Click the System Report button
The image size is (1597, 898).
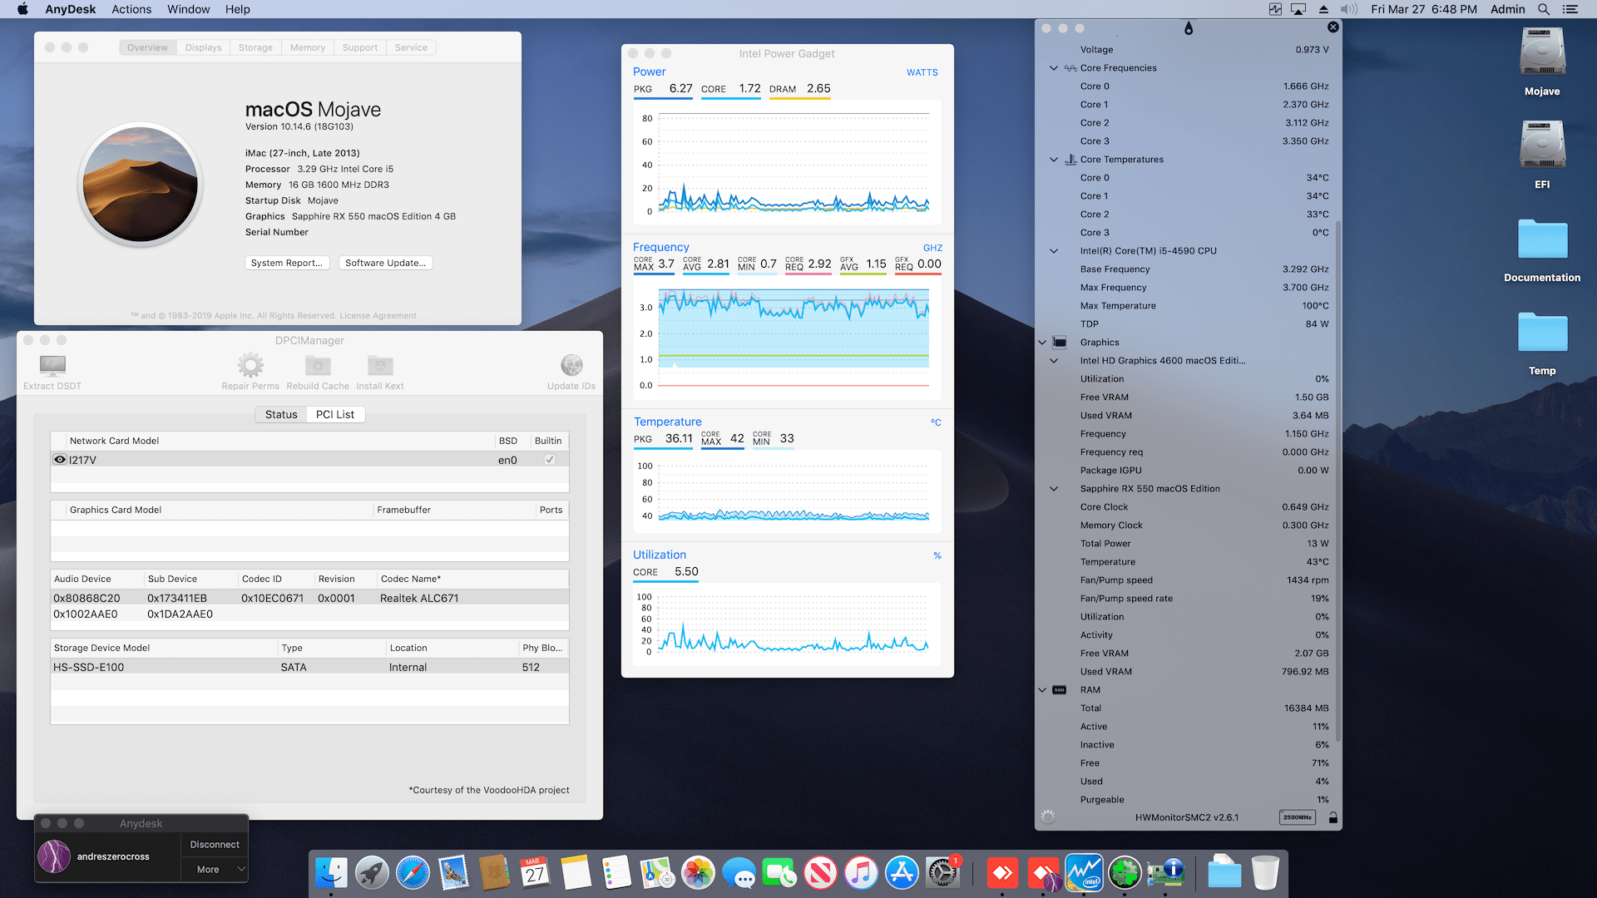point(287,262)
